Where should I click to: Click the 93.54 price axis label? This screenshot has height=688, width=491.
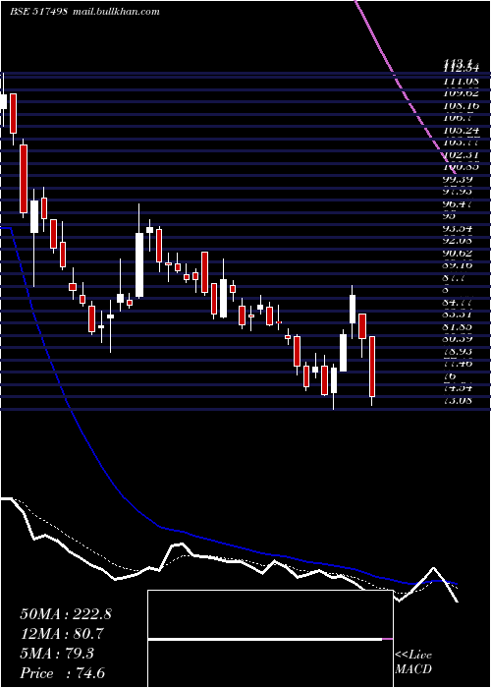pyautogui.click(x=458, y=229)
